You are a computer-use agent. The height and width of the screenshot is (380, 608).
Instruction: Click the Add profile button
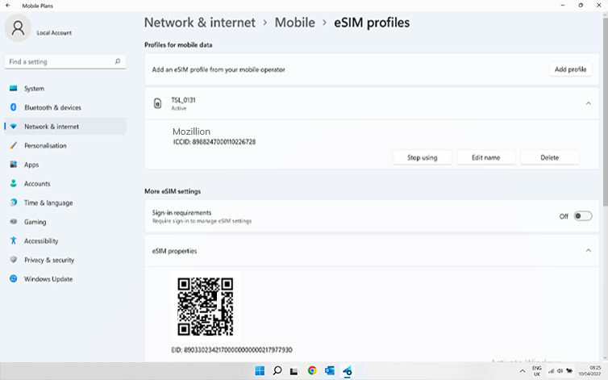tap(570, 69)
